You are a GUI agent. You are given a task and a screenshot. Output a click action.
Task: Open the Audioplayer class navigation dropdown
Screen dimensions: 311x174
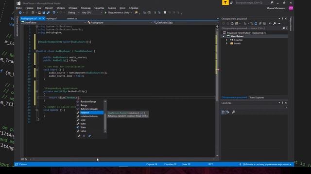click(120, 23)
